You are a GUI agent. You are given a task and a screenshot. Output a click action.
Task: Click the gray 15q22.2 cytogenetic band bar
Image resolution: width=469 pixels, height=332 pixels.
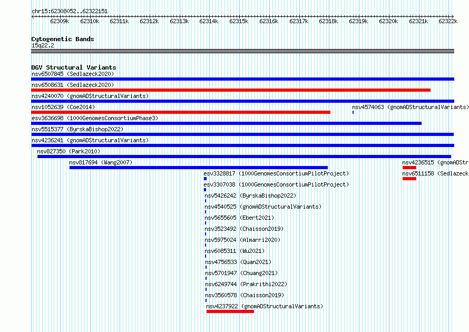click(242, 51)
